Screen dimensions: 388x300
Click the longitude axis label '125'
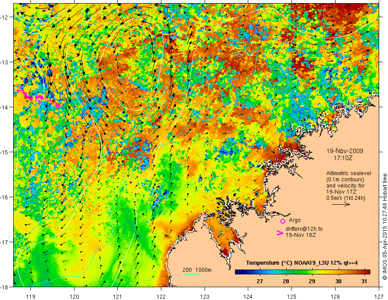[x=291, y=296]
